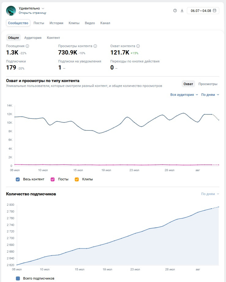Toggle the Клипы legend checkbox
Image resolution: width=226 pixels, height=282 pixels.
coord(77,179)
